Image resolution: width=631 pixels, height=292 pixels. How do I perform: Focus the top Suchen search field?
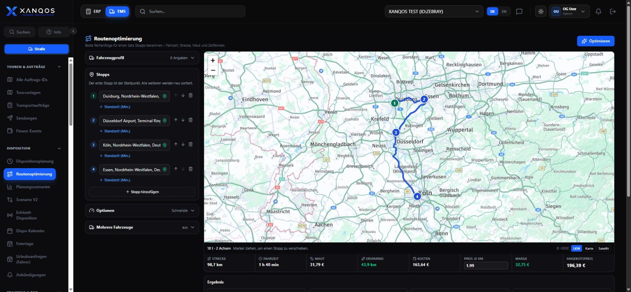(x=190, y=12)
